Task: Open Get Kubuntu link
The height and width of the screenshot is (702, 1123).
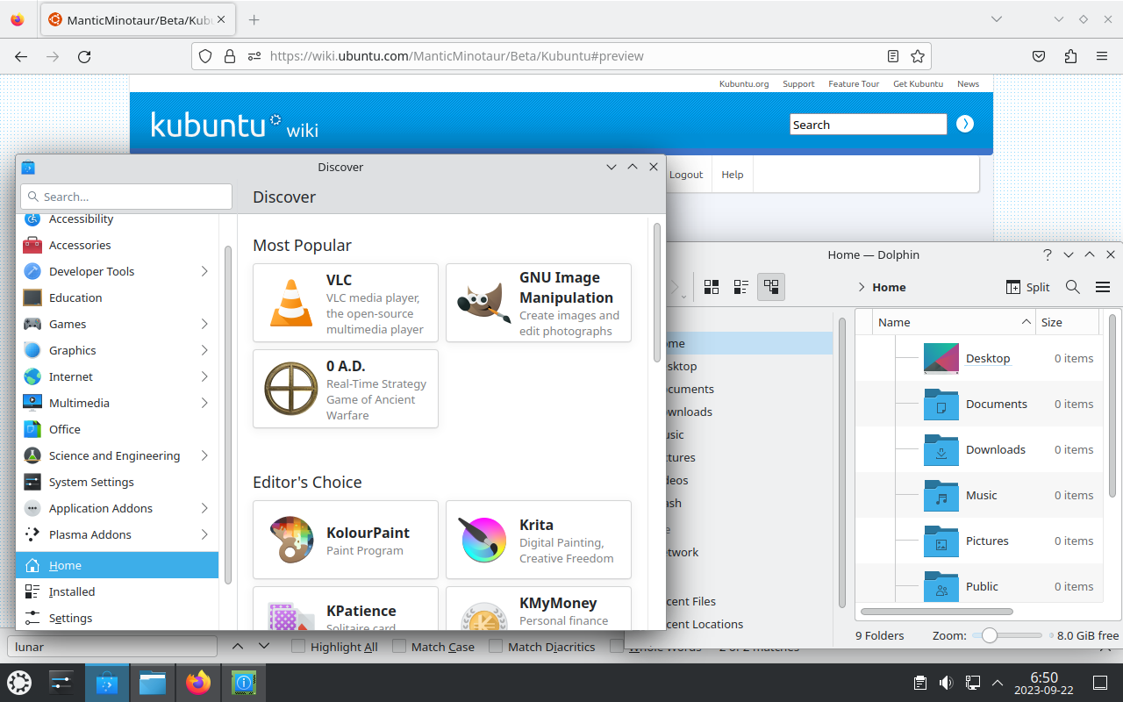Action: coord(918,84)
